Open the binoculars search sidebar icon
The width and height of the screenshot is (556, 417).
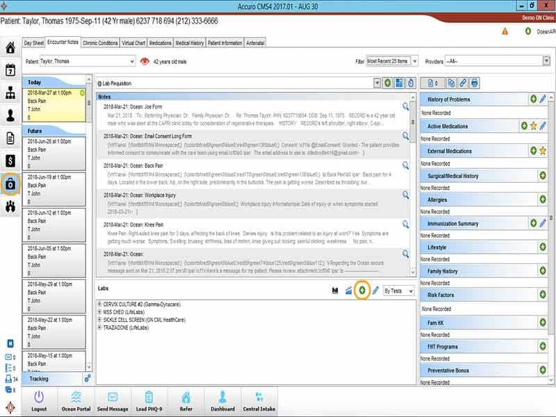(10, 206)
